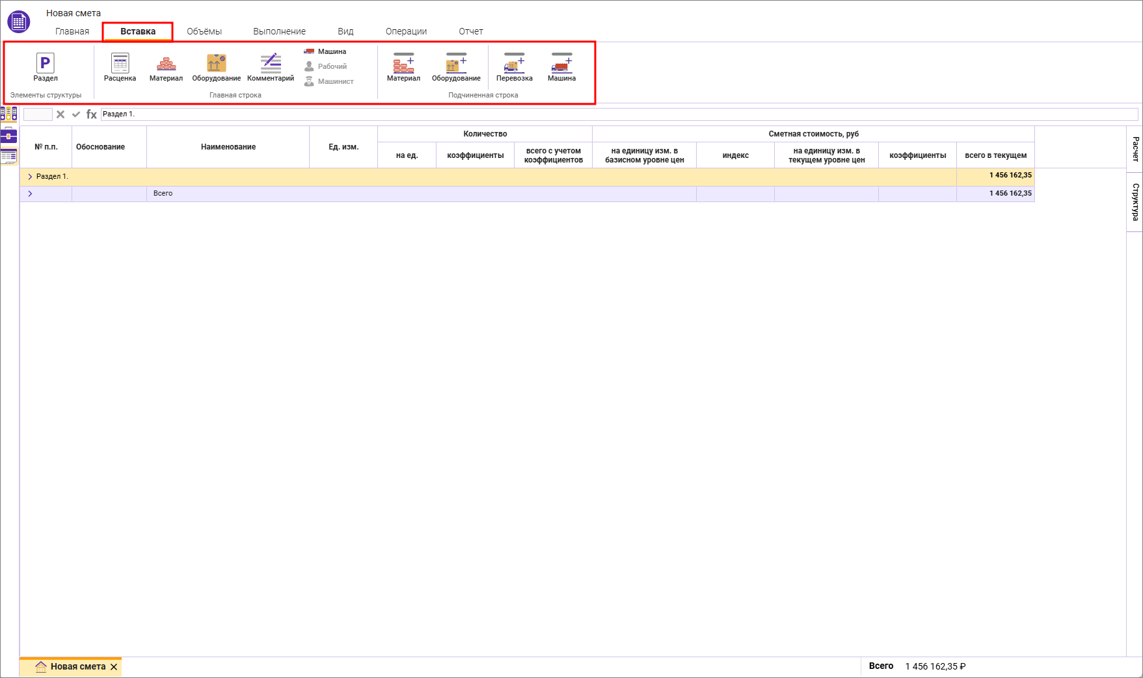Go to the Отчет tab
1143x678 pixels.
point(470,31)
